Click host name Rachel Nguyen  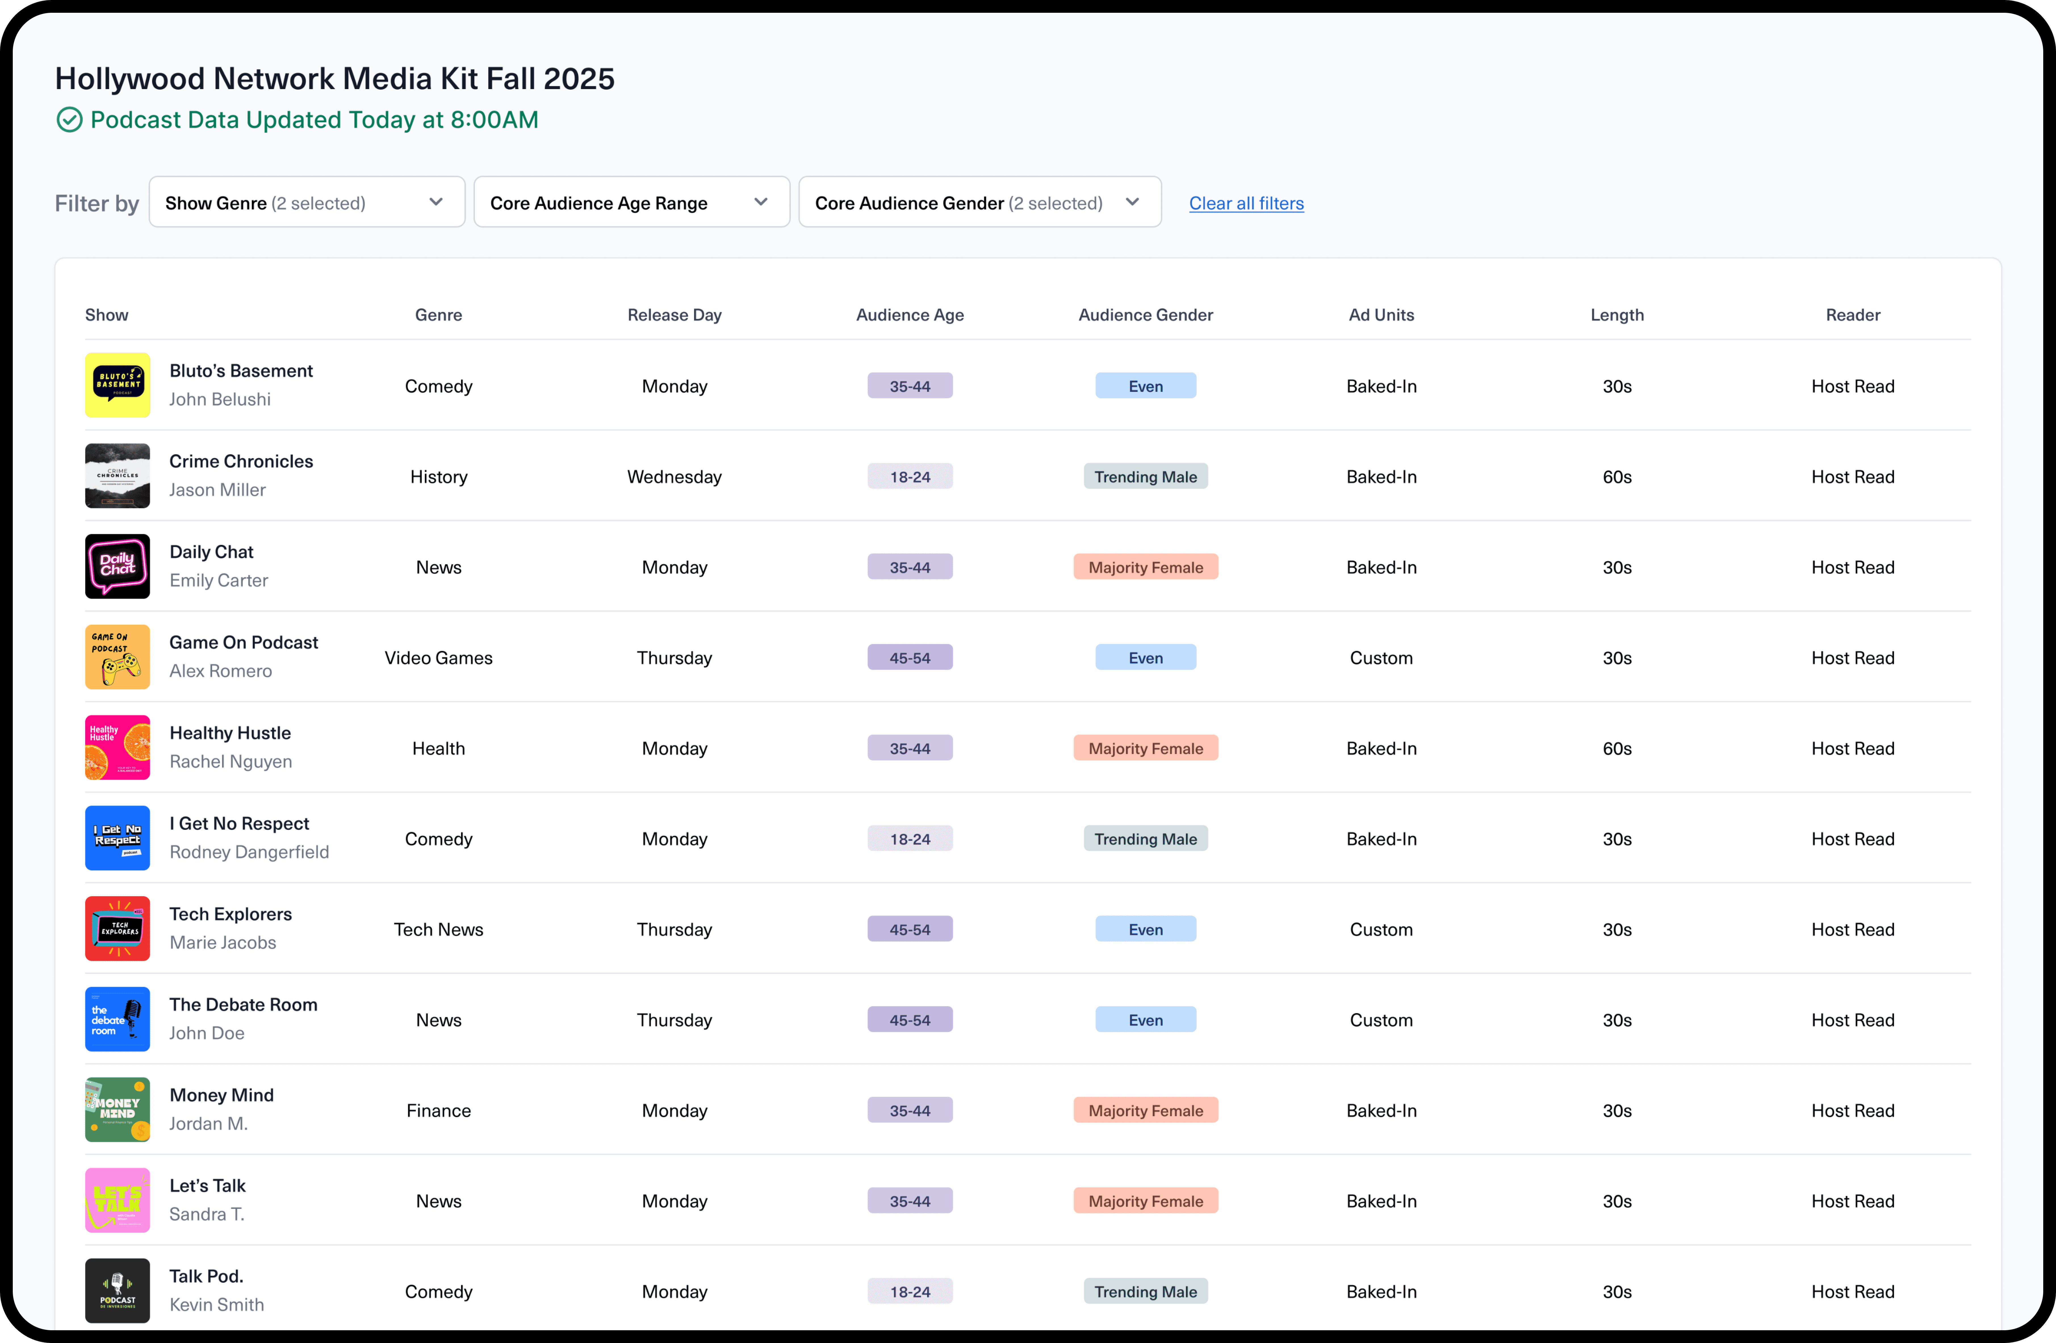point(231,762)
